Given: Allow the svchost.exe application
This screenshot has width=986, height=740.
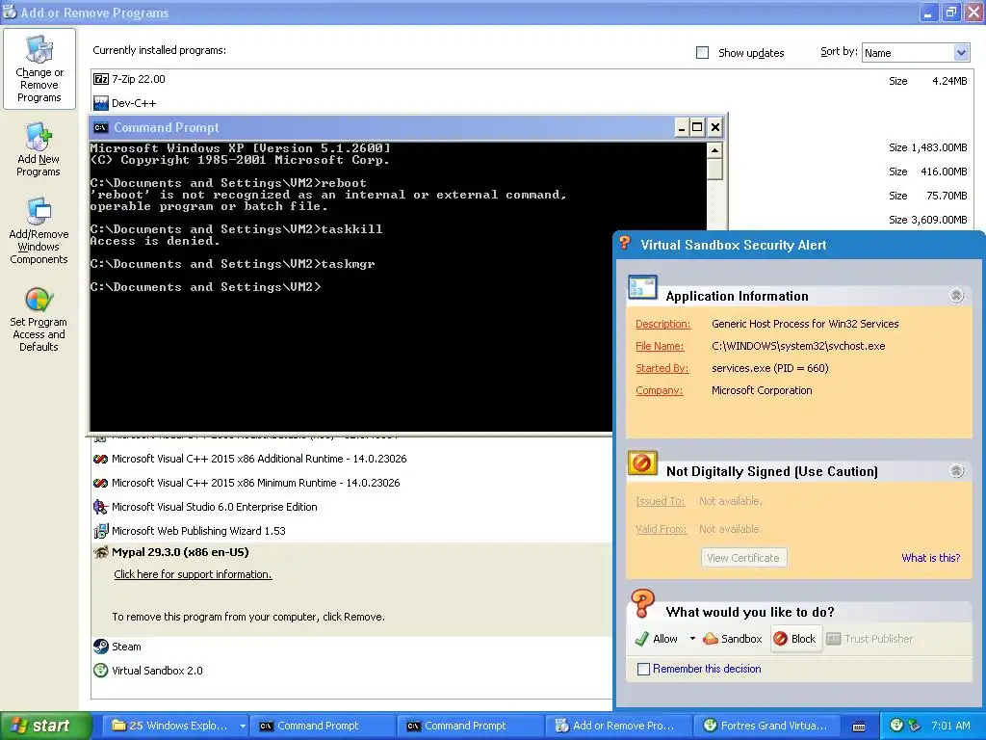Looking at the screenshot, I should (657, 639).
